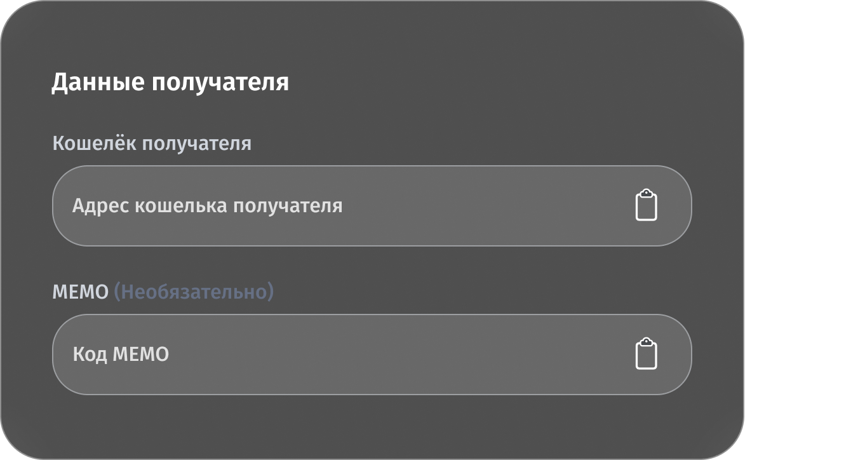865x460 pixels.
Task: Click the 'Кошелёк получателя' label
Action: pos(152,143)
